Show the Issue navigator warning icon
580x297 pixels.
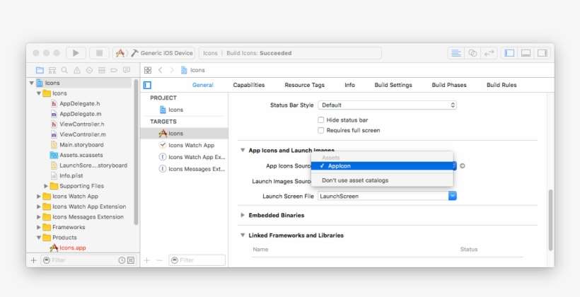click(77, 70)
